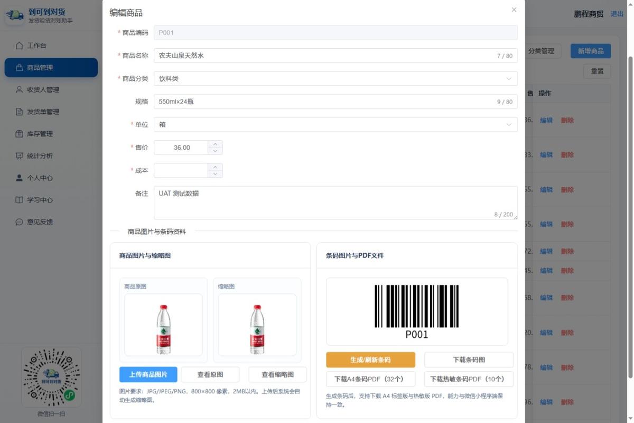Open 学习中心 in the sidebar
The height and width of the screenshot is (423, 634).
(51, 200)
